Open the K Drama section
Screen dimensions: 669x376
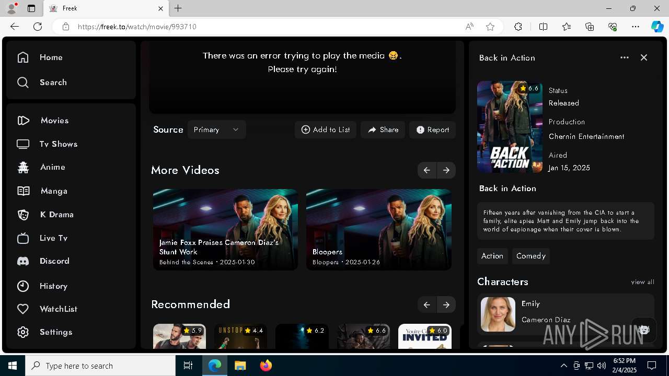click(45, 215)
